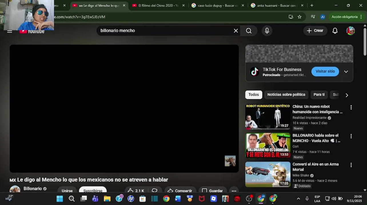The height and width of the screenshot is (205, 367).
Task: Open the Chrome profile JU icon
Action: 323,17
